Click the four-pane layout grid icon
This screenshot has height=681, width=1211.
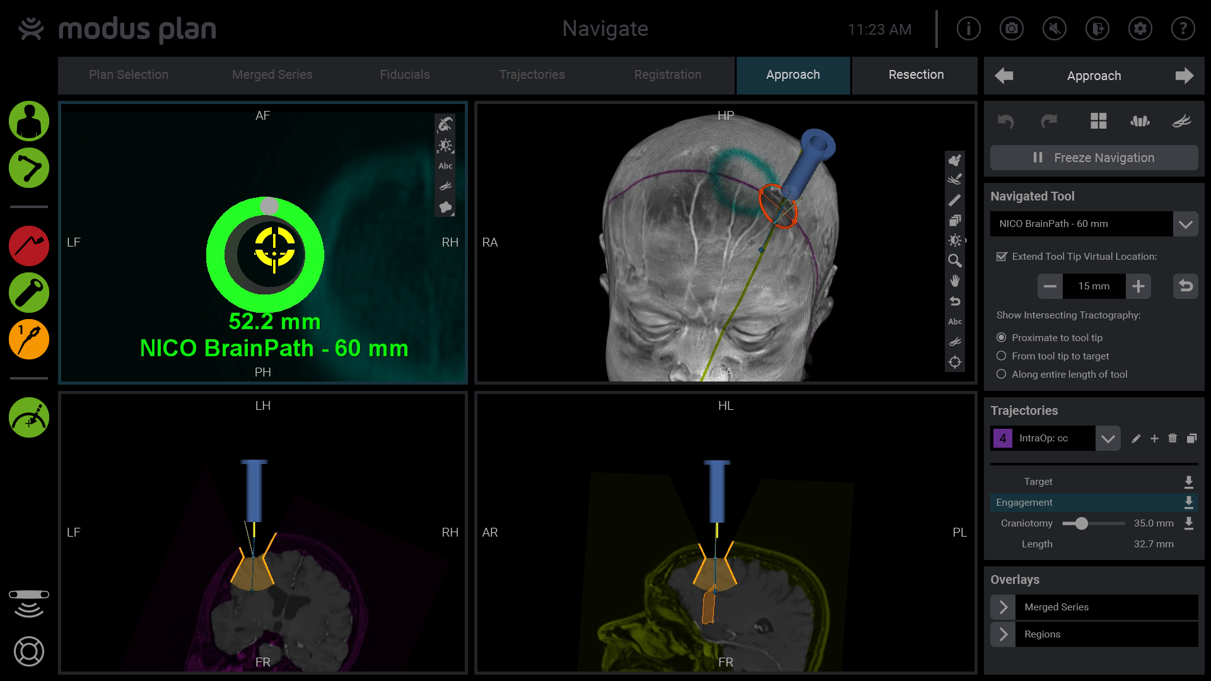[1098, 121]
